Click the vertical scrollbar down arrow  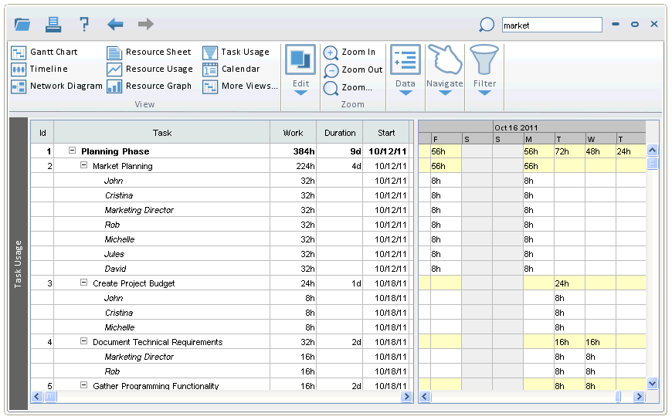652,383
